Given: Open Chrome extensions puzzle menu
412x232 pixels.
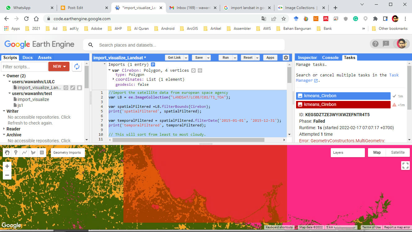Looking at the screenshot, I should click(375, 19).
